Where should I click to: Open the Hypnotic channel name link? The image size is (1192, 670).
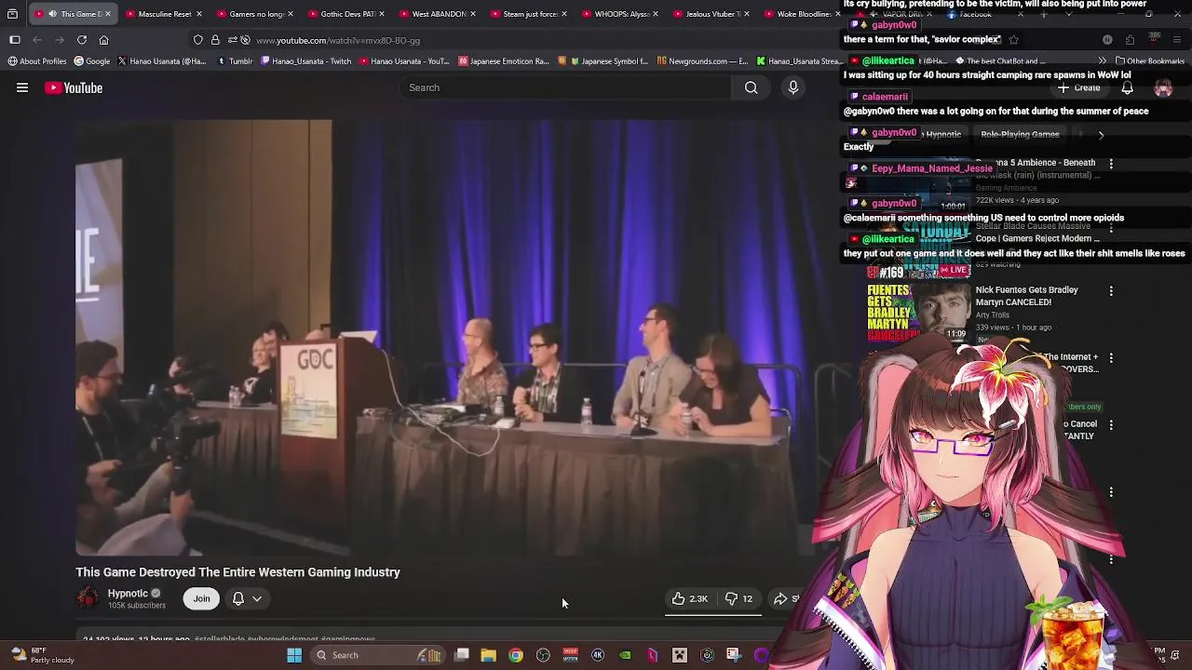point(128,593)
